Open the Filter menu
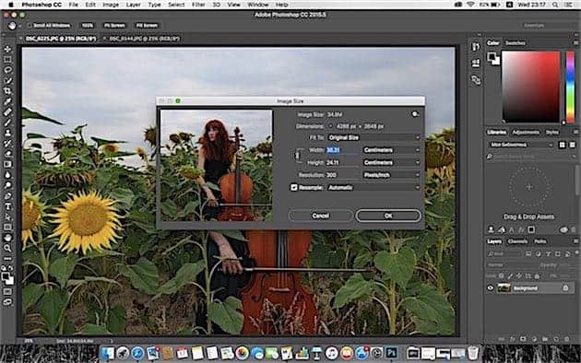 point(198,5)
